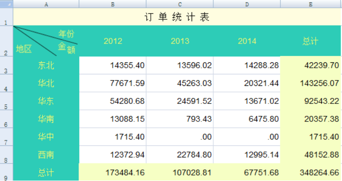Click cell with value 48152.88
The width and height of the screenshot is (342, 181).
[x=311, y=155]
